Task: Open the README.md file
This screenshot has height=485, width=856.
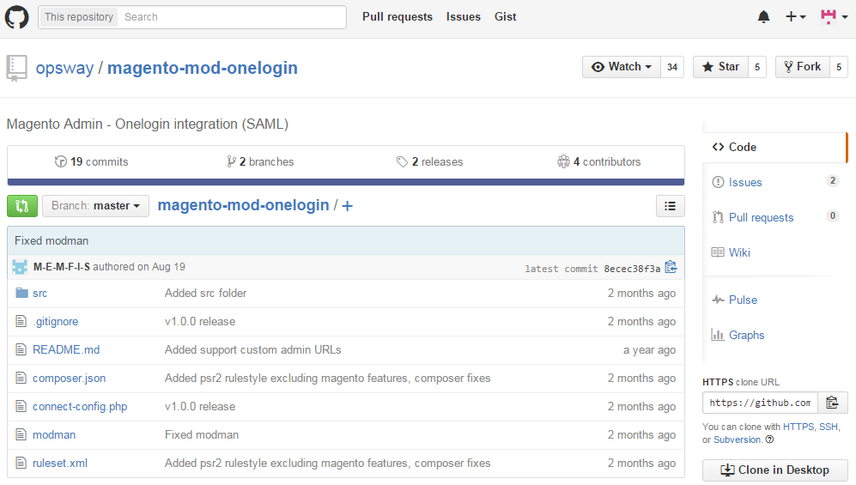Action: click(66, 349)
